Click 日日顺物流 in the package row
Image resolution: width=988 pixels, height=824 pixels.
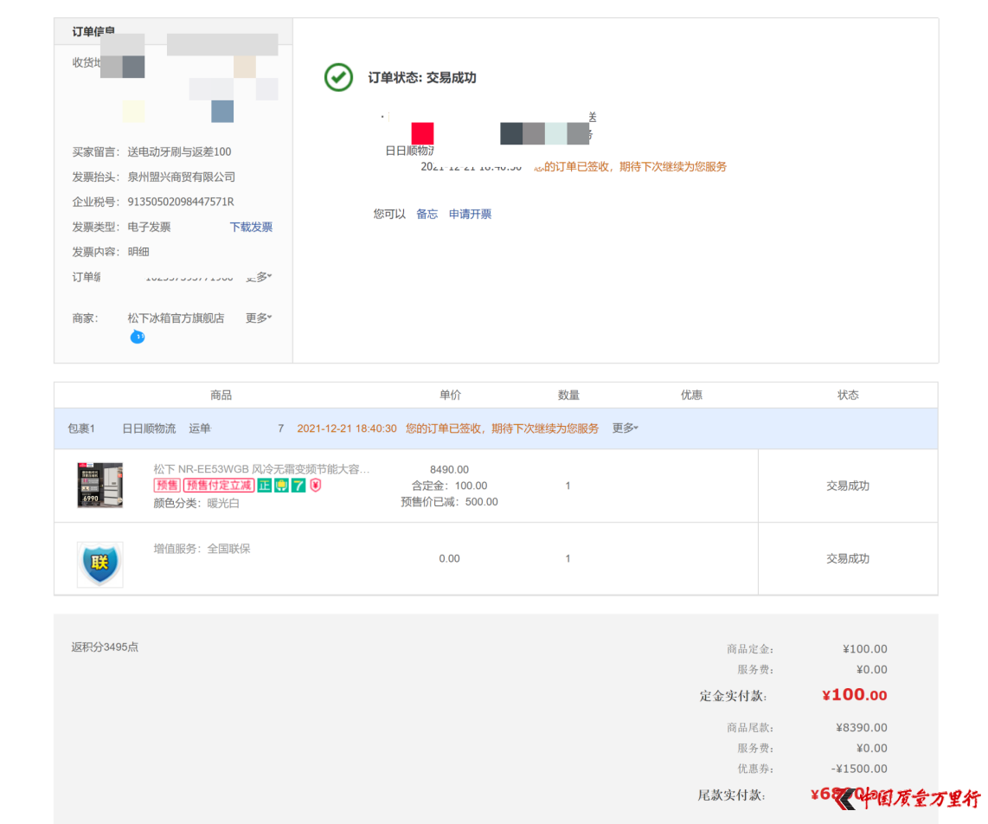tap(149, 428)
